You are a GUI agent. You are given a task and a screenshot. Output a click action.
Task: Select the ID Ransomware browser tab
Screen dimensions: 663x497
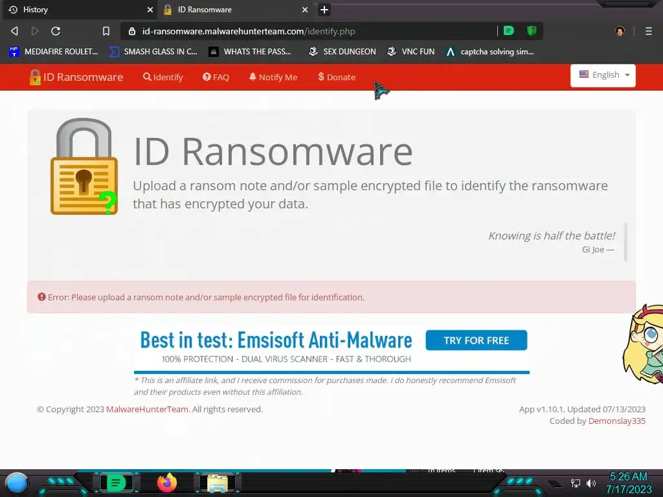236,10
